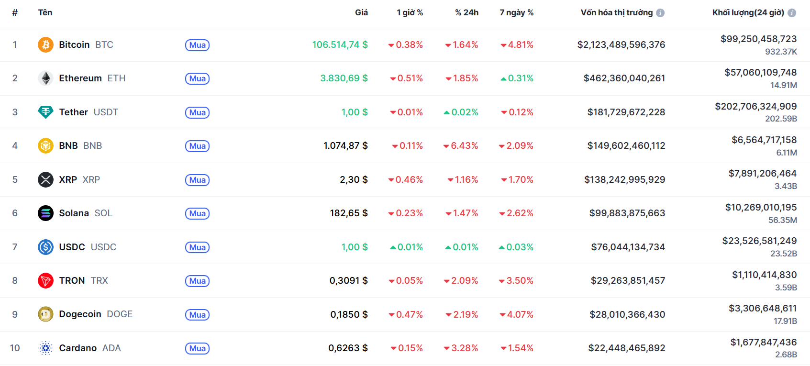Sort by the Tên column header
The height and width of the screenshot is (366, 810).
point(45,12)
